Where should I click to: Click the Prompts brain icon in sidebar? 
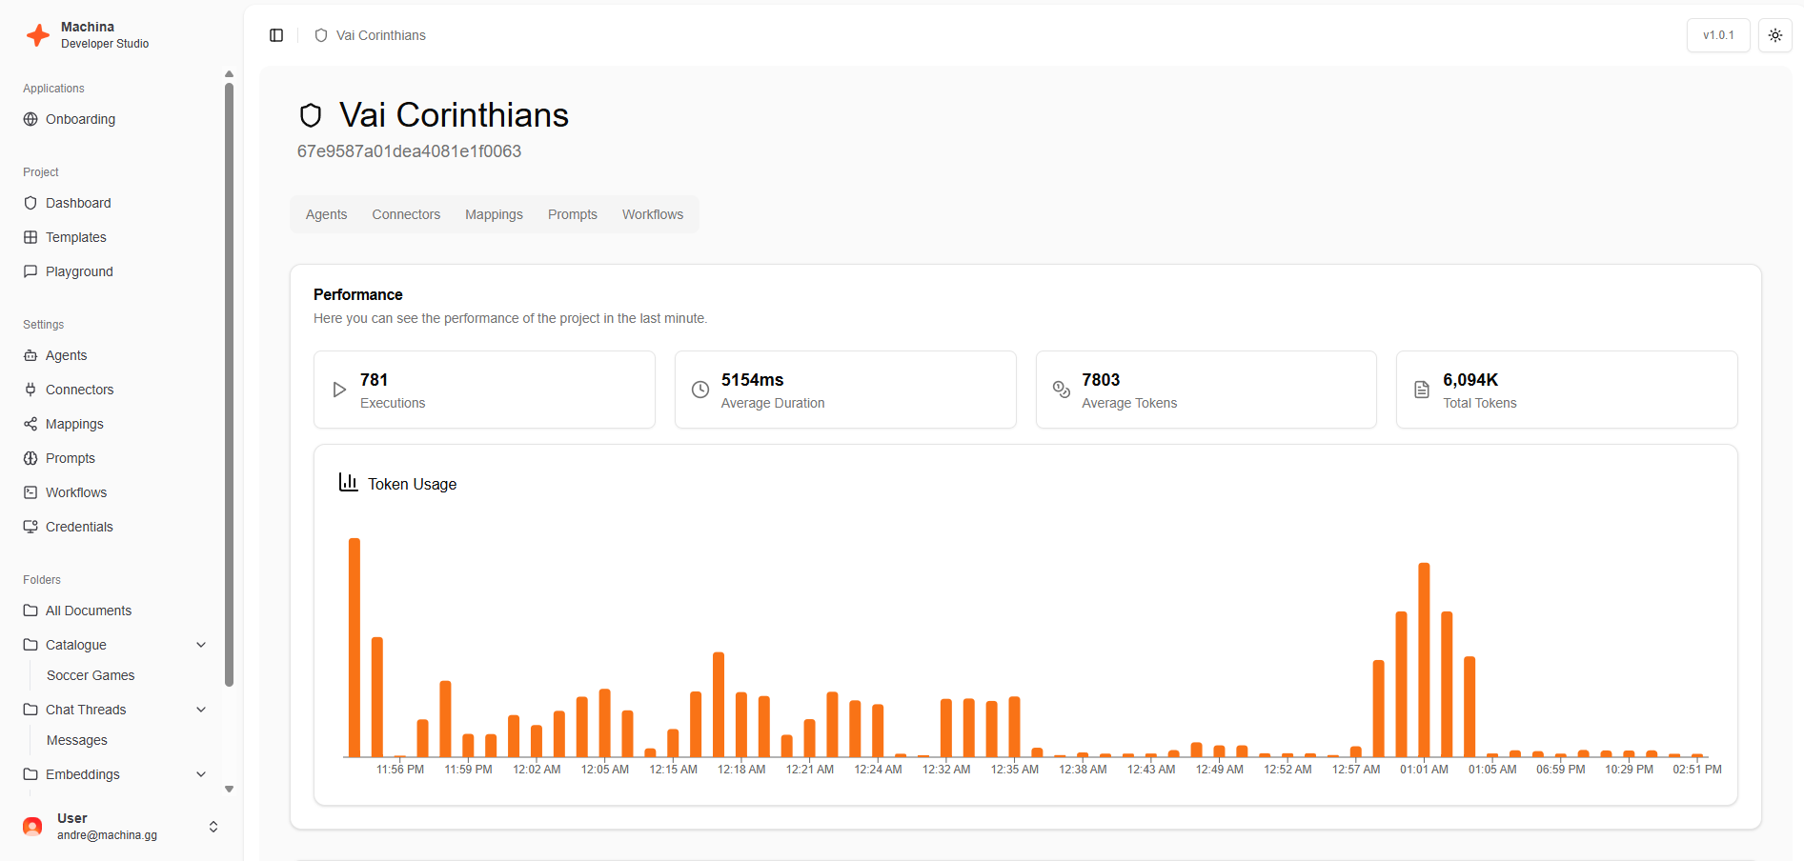tap(30, 458)
